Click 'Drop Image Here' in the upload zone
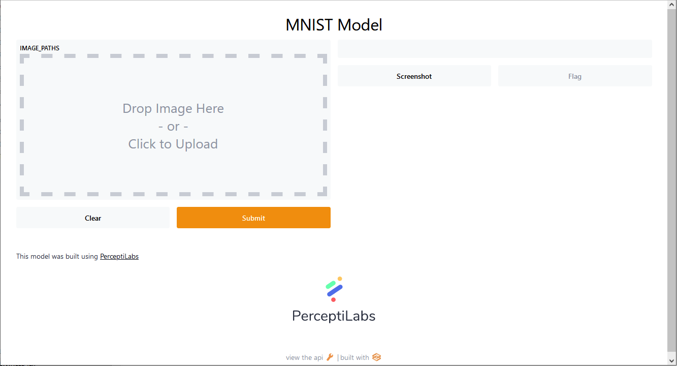The width and height of the screenshot is (677, 366). pos(173,108)
